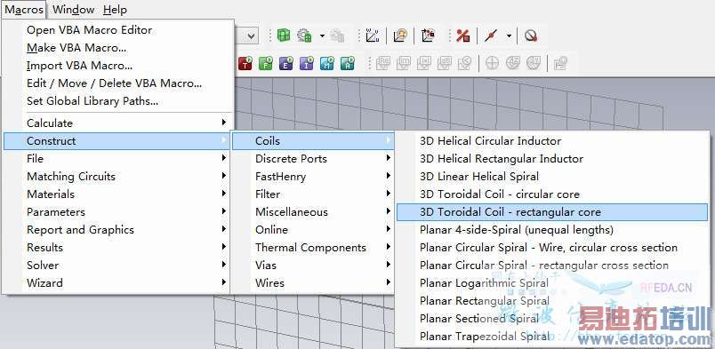Toggle the local UVW coordinate system icon
Image resolution: width=715 pixels, height=349 pixels.
click(x=373, y=36)
